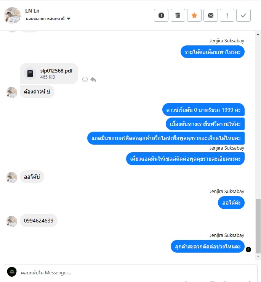
Task: Click scrollbar up arrow in chat
Action: 258,34
